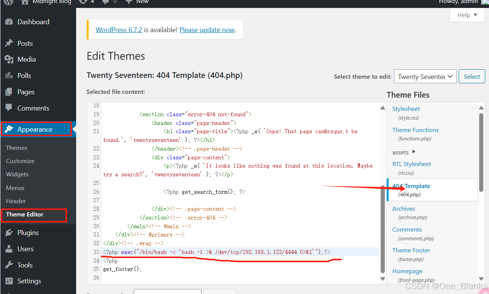Click the Tools wrench icon

point(9,265)
